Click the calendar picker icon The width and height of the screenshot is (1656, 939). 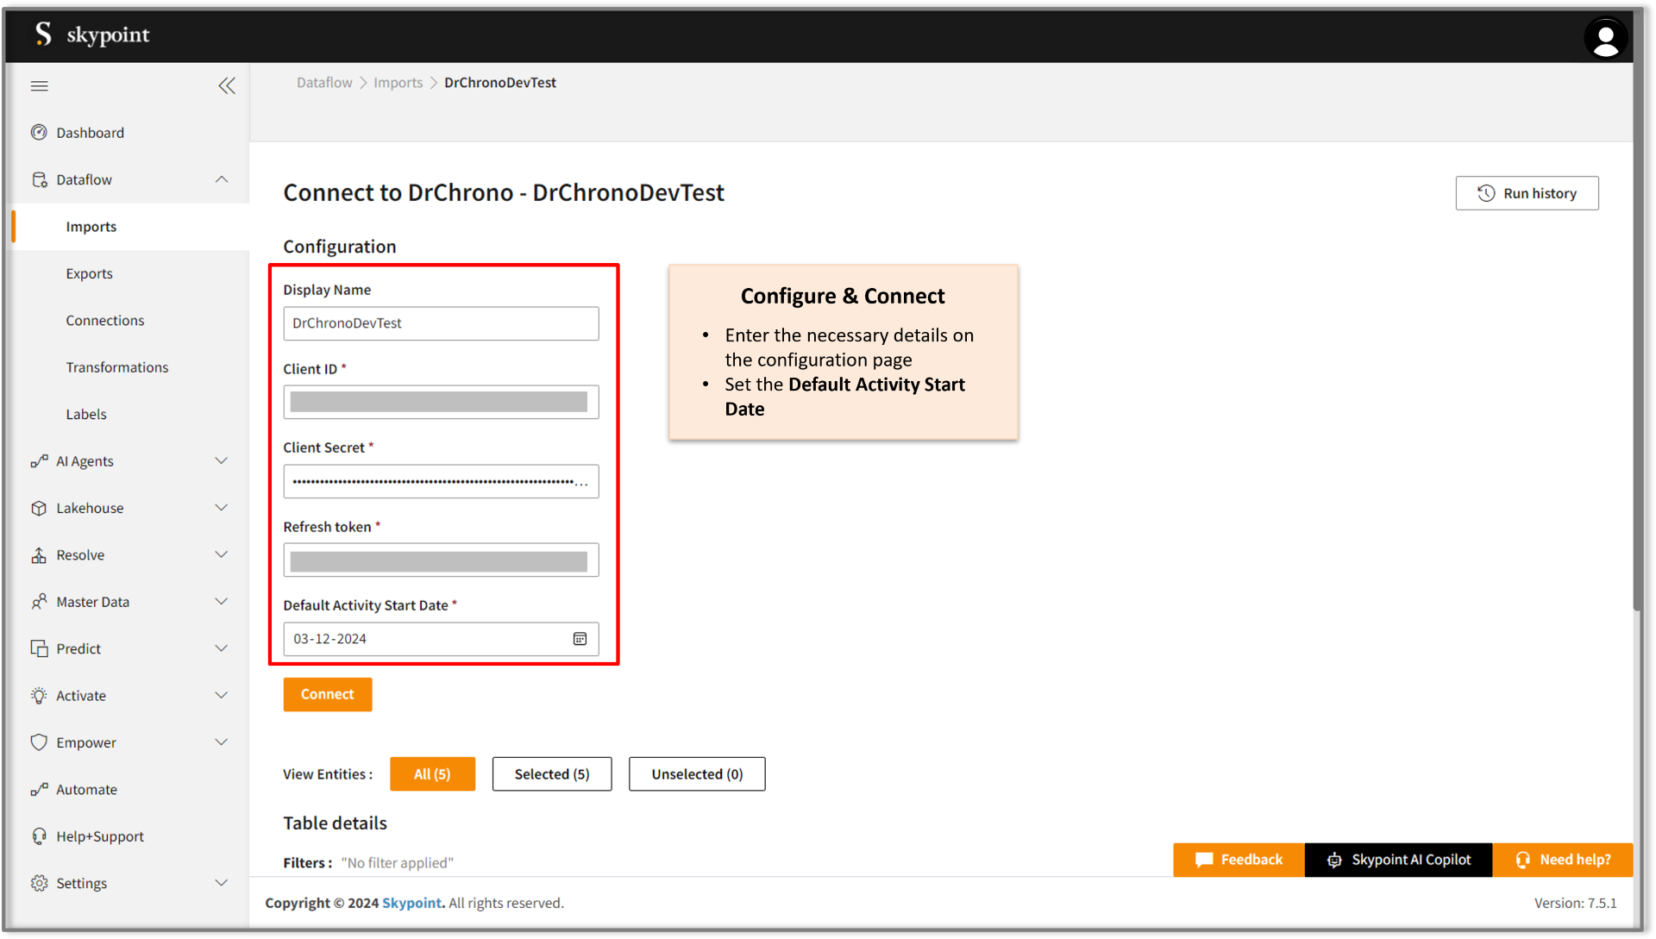580,639
